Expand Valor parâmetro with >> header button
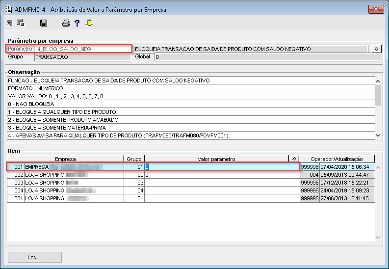The height and width of the screenshot is (269, 389). (294, 159)
